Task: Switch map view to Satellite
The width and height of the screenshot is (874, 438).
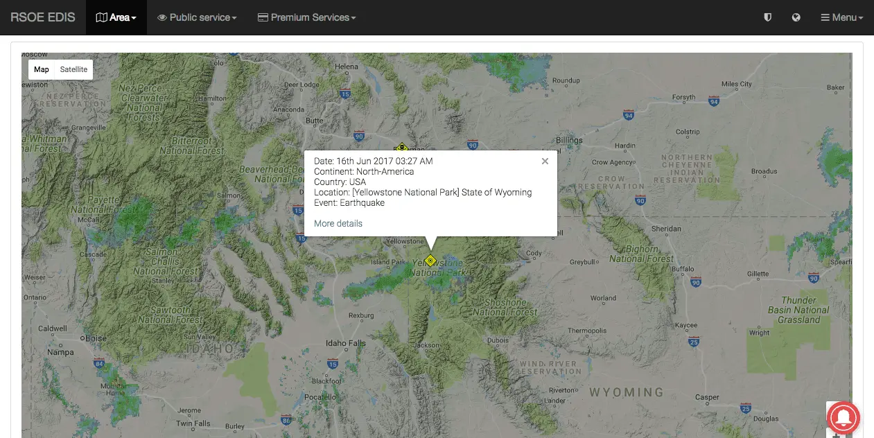Action: click(x=73, y=69)
